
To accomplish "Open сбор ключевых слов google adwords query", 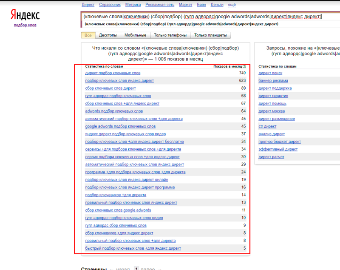I will click(118, 210).
